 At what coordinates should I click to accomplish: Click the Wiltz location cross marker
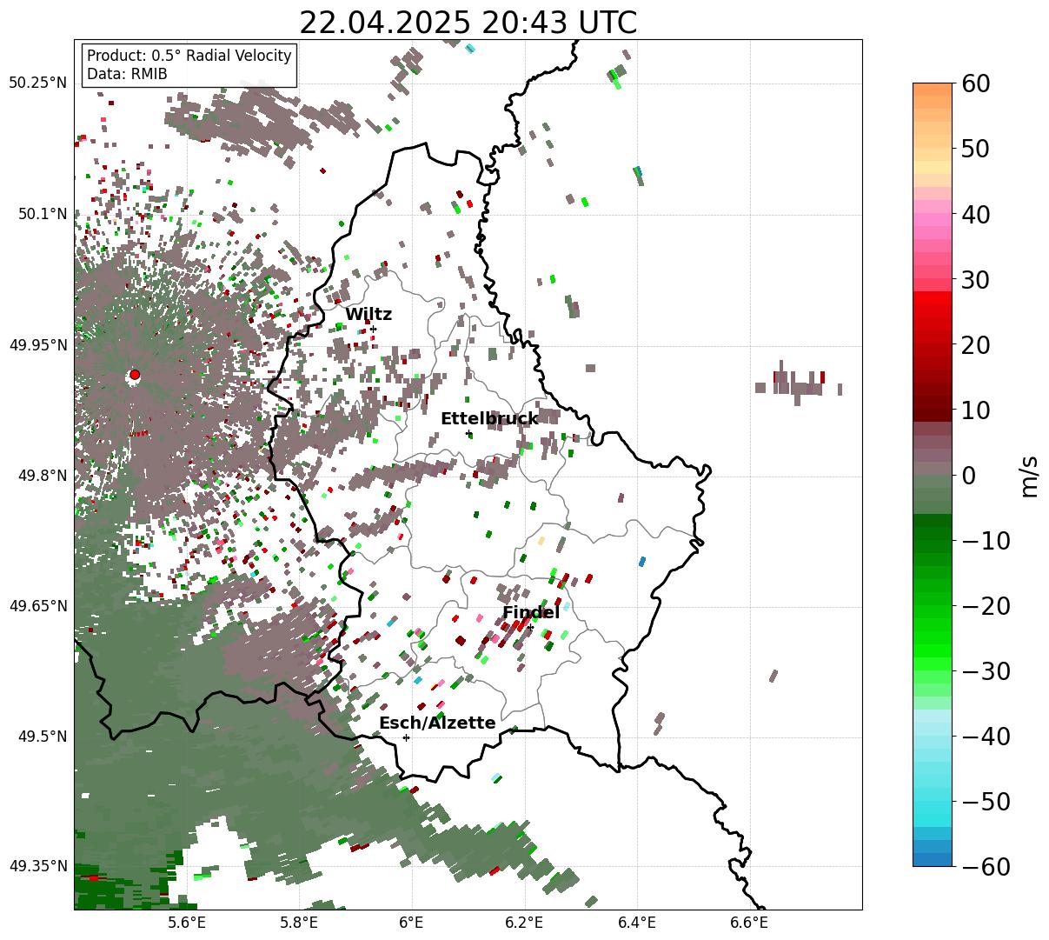(x=373, y=329)
